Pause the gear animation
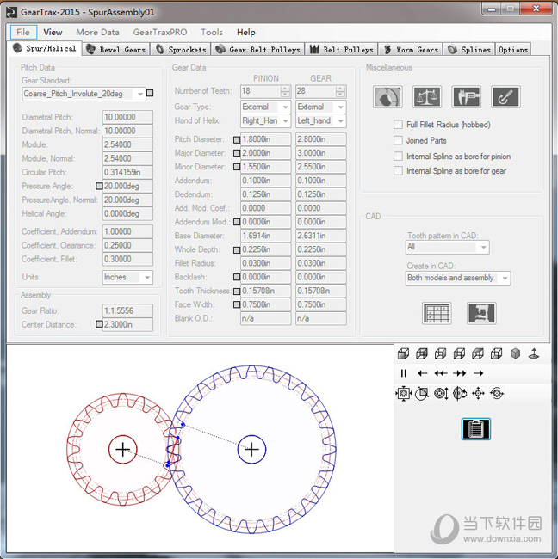The image size is (558, 559). coord(403,373)
